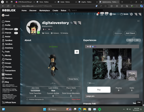Image resolution: width=144 pixels, height=112 pixels.
Task: Click the Show Items button
Action: point(73,79)
